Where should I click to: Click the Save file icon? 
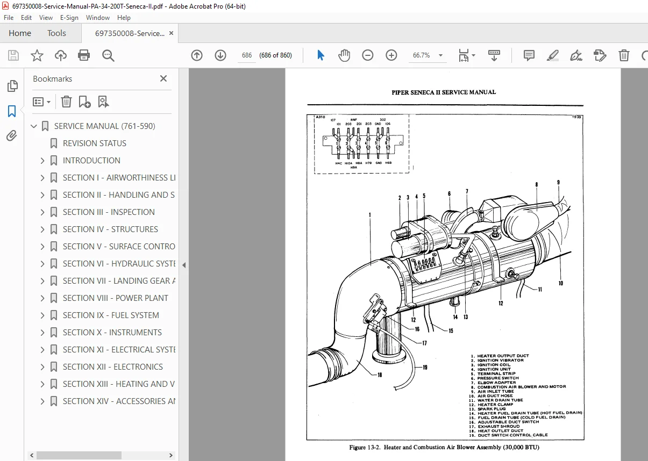[x=13, y=55]
